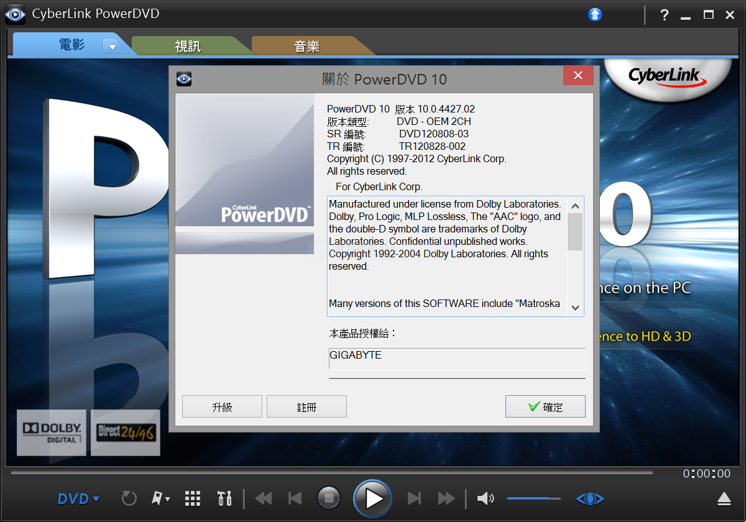The width and height of the screenshot is (746, 522).
Task: Click the TR number TR120828-002
Action: (432, 147)
